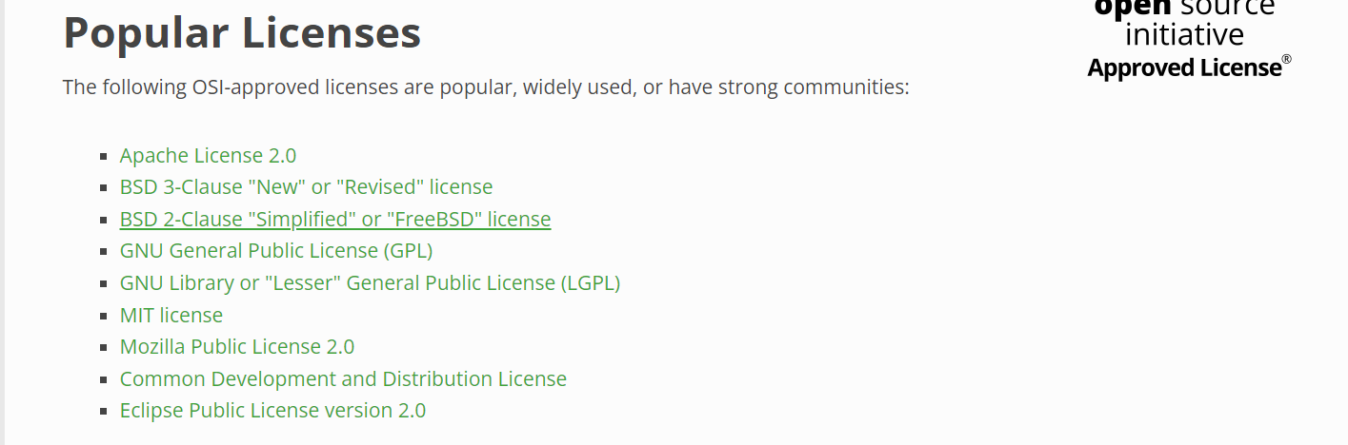Open Common Development and Distribution License
Viewport: 1348px width, 445px height.
click(343, 378)
